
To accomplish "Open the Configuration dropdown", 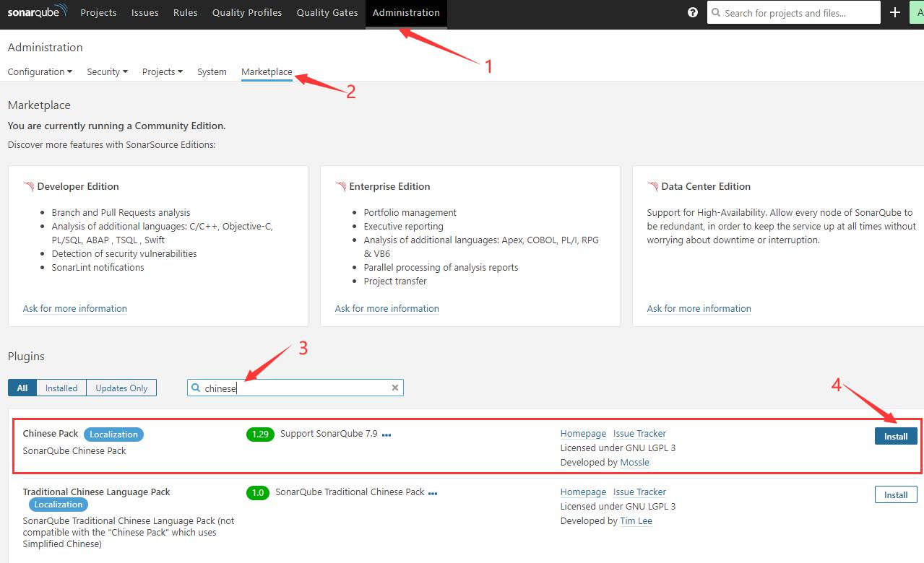I will click(x=40, y=71).
